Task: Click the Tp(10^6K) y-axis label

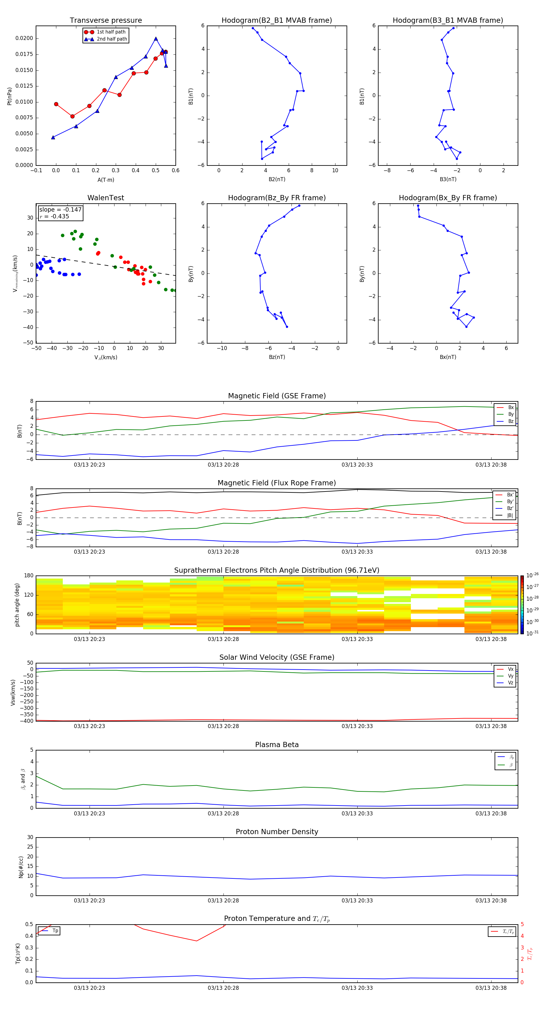Action: 18,953
